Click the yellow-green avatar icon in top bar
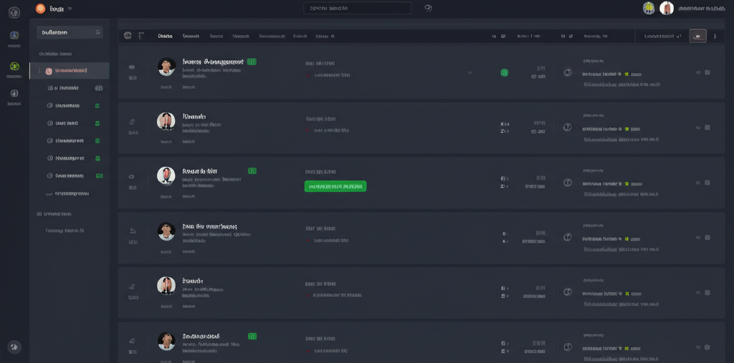 649,8
